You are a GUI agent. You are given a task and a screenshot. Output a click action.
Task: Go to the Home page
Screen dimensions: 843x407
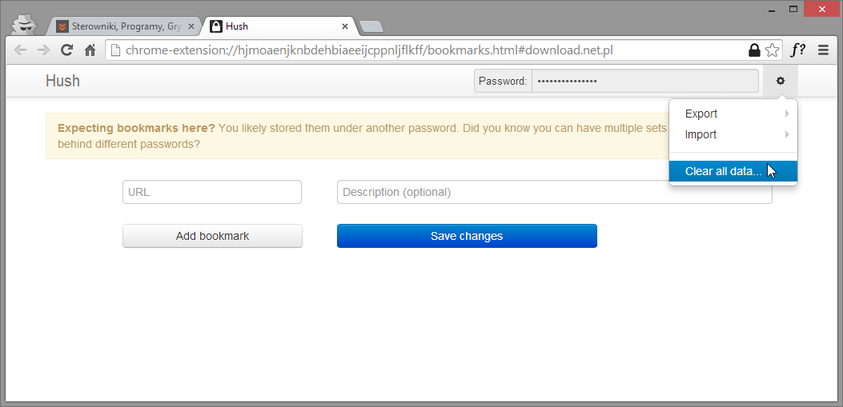pyautogui.click(x=90, y=50)
